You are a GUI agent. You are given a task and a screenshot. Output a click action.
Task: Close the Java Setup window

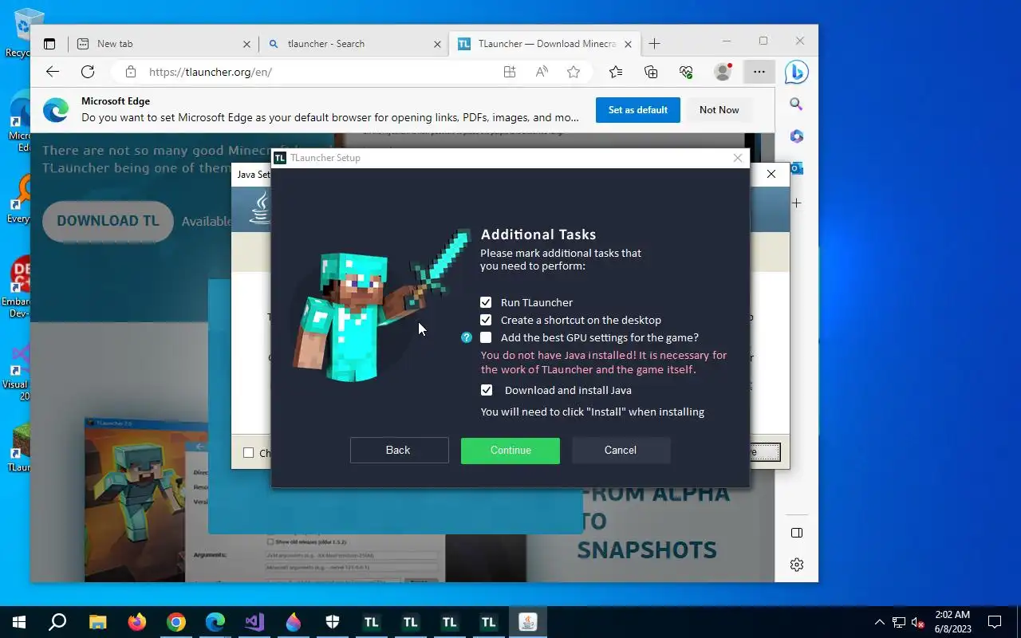pos(771,174)
